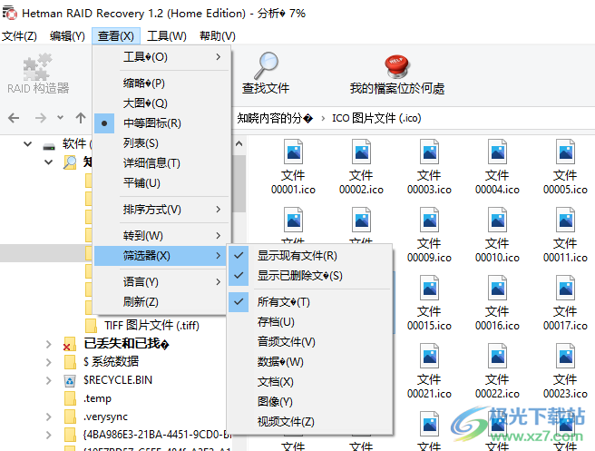Choose 详细信息(T) view from menu

[x=161, y=163]
